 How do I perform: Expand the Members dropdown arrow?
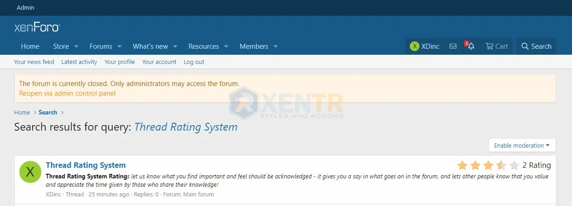pyautogui.click(x=276, y=46)
